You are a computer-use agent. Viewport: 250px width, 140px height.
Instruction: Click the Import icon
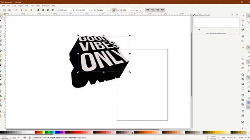[243, 36]
